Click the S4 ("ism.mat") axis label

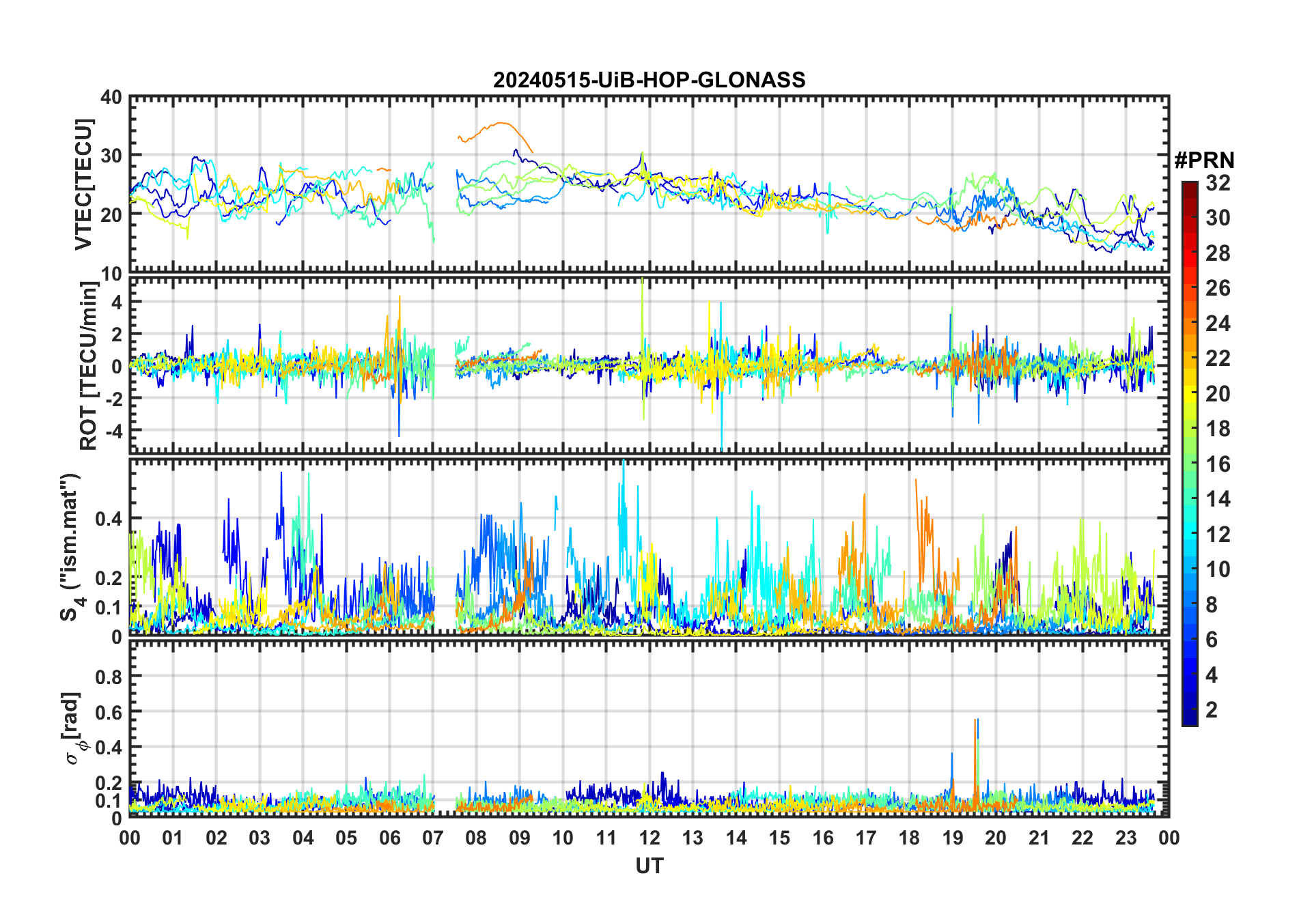(x=71, y=547)
